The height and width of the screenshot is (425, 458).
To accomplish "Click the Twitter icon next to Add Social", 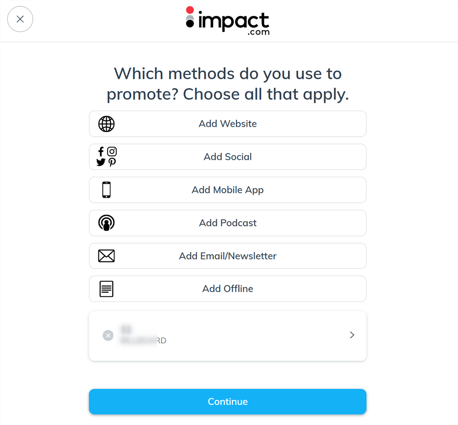I will [x=100, y=162].
